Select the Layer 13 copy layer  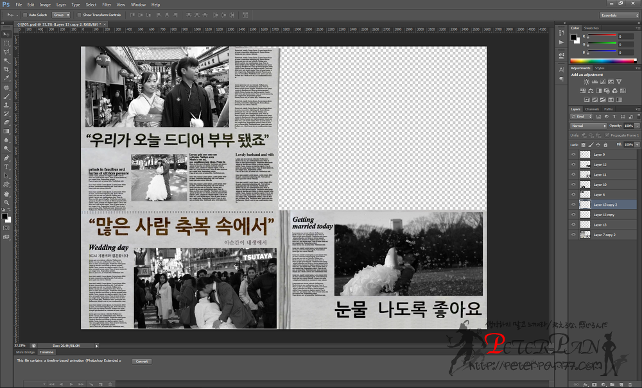[603, 215]
